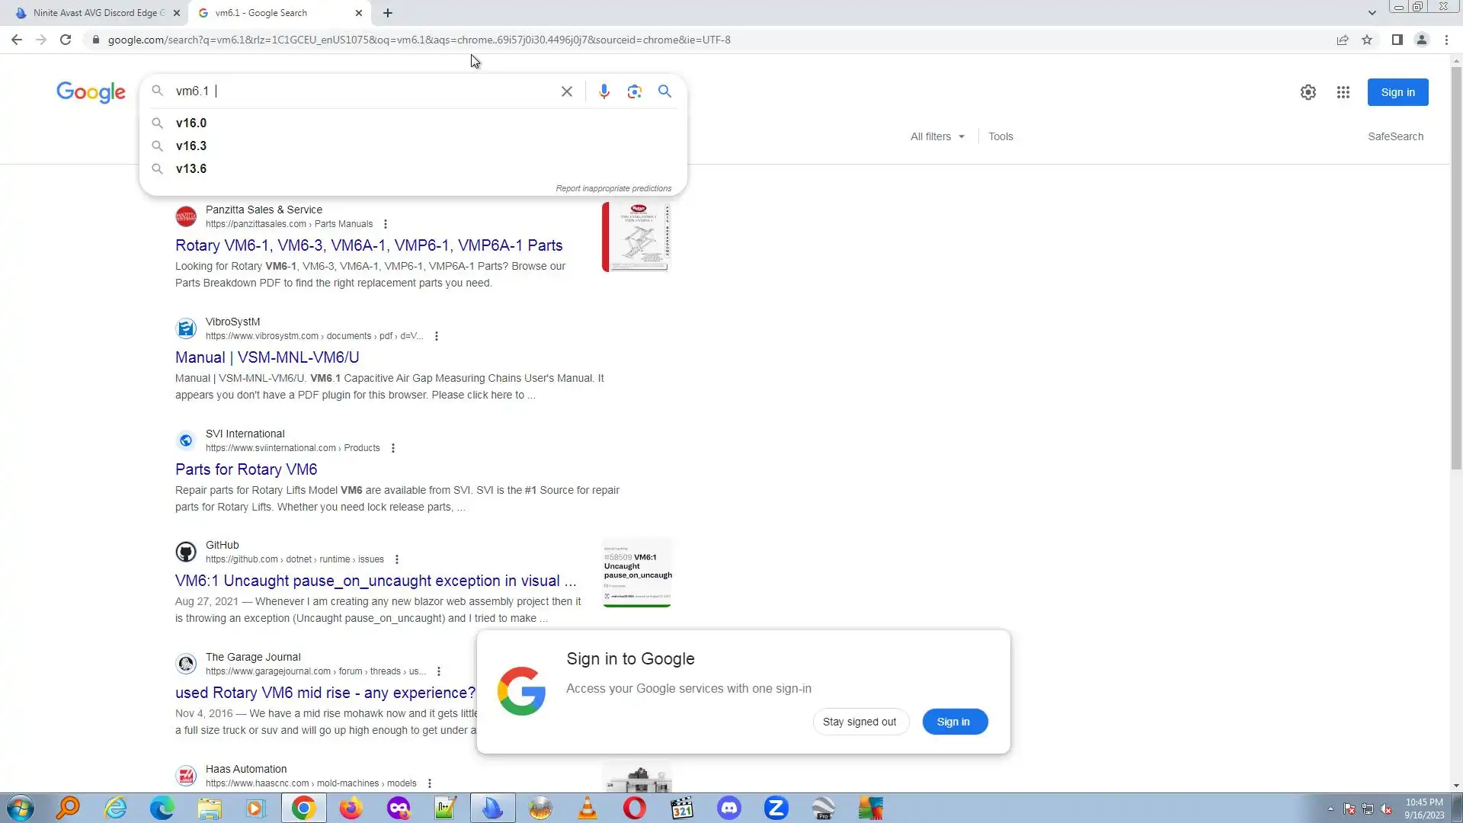Viewport: 1463px width, 823px height.
Task: Expand the All filters dropdown
Action: (x=937, y=136)
